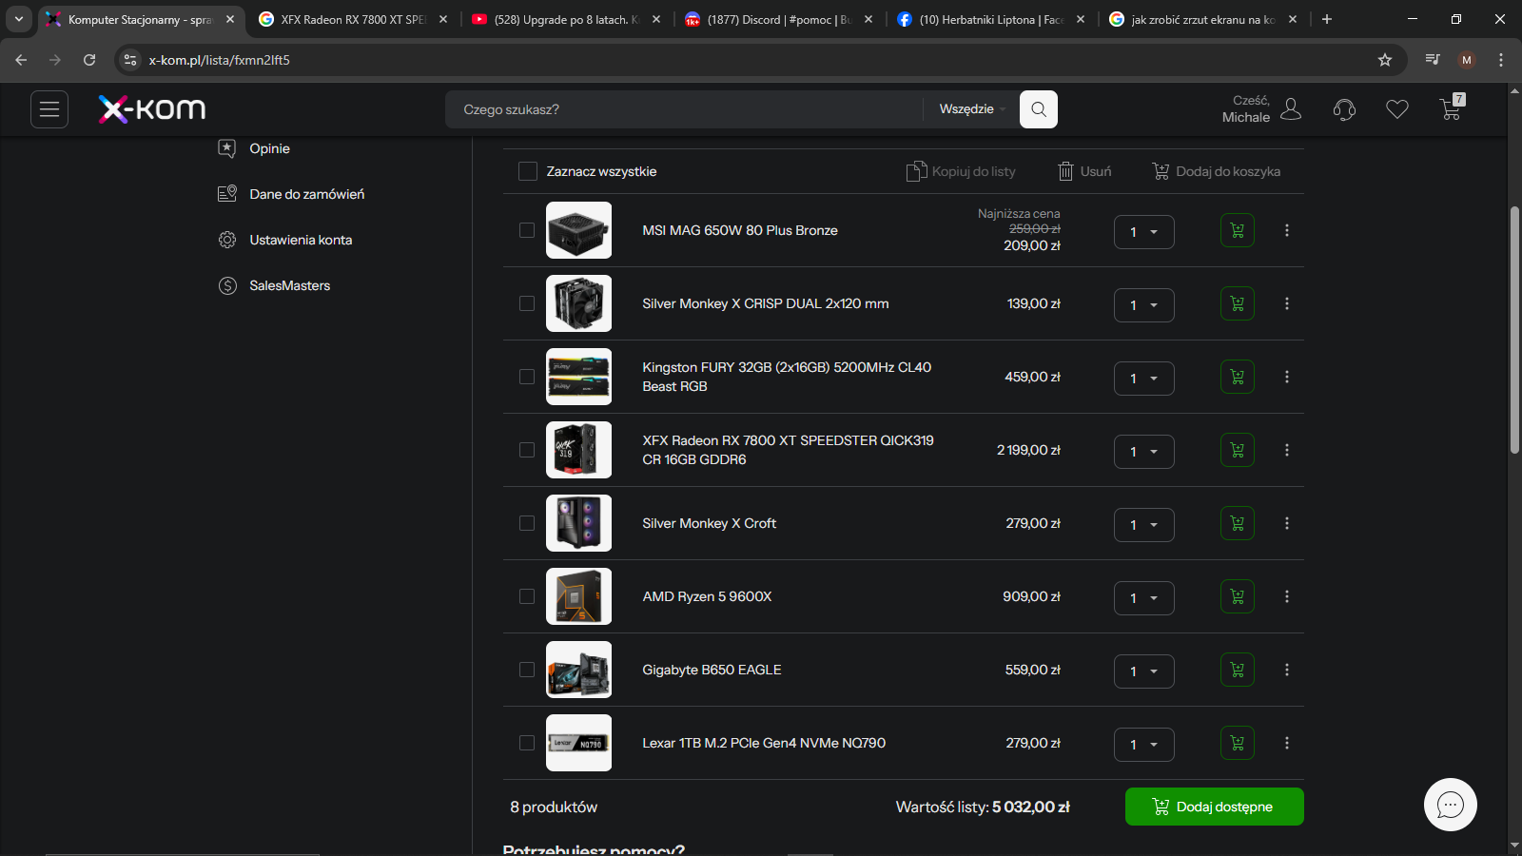Open SalesMasters in the sidebar
Viewport: 1522px width, 856px height.
pyautogui.click(x=274, y=285)
